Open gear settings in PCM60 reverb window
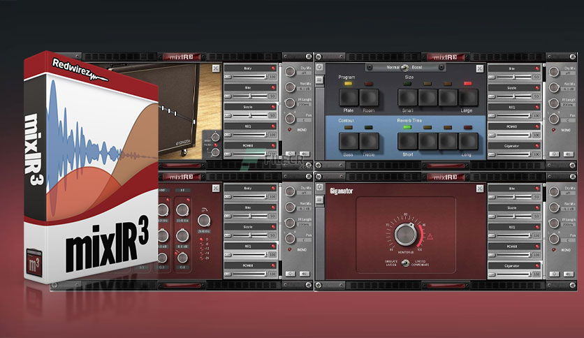This screenshot has height=338, width=584. tap(319, 67)
